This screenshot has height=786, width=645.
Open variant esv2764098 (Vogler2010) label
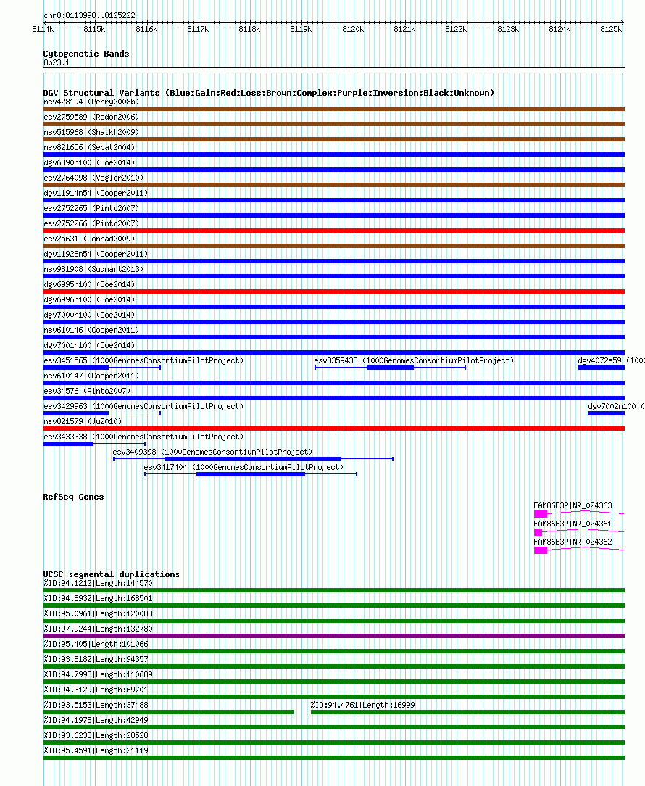(x=93, y=178)
